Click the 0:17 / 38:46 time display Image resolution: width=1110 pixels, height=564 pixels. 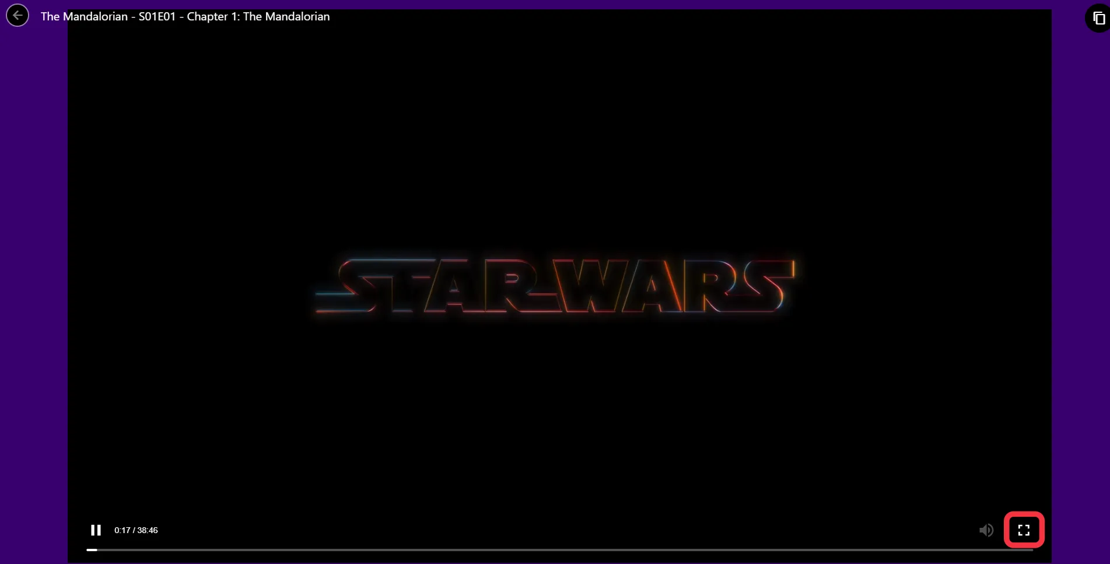136,530
